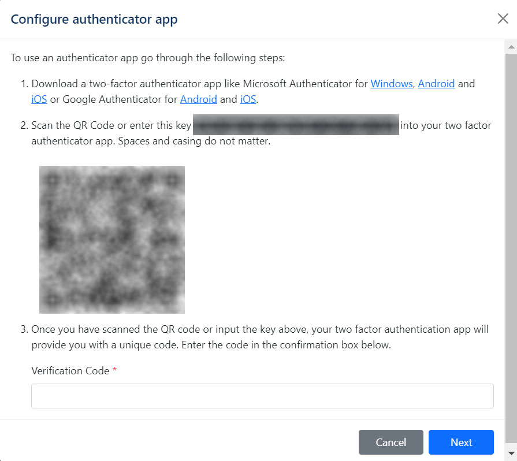The image size is (517, 461).
Task: Open Microsoft Authenticator's Android download link
Action: click(x=436, y=84)
